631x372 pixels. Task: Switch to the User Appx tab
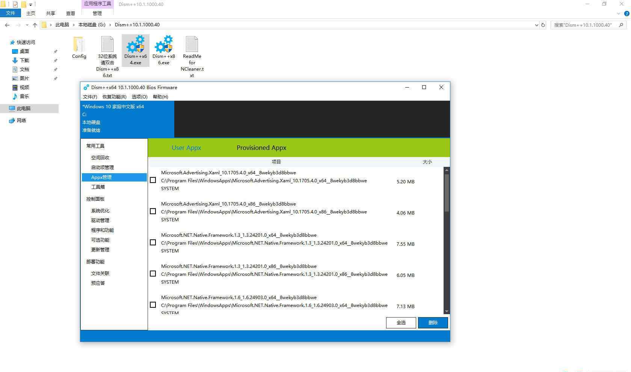(186, 148)
